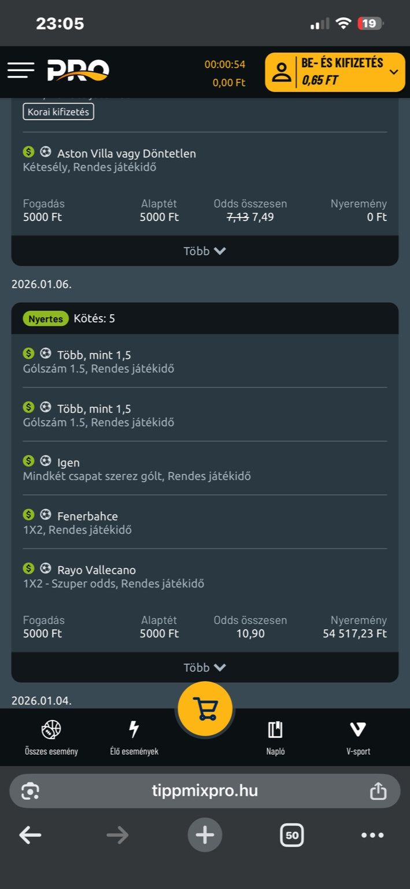The width and height of the screenshot is (410, 889).
Task: Open the browser tabs counter
Action: [291, 835]
